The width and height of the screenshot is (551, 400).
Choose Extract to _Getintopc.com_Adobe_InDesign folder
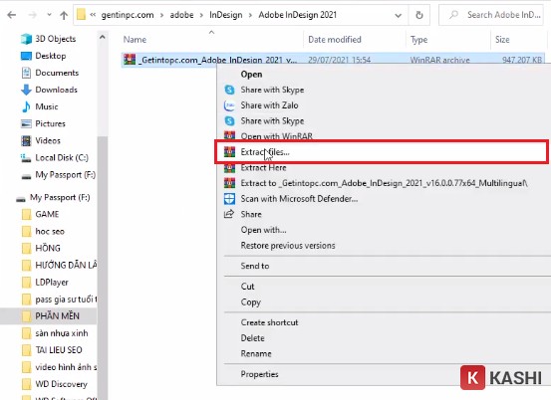click(384, 183)
